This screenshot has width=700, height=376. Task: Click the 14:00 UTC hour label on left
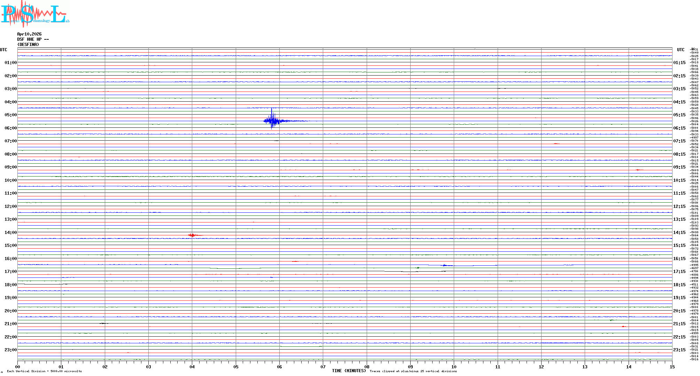10,233
